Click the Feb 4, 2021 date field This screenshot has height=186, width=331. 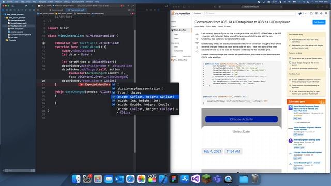click(x=212, y=151)
